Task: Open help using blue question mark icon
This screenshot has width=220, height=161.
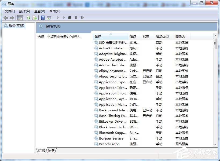Action: [x=43, y=18]
